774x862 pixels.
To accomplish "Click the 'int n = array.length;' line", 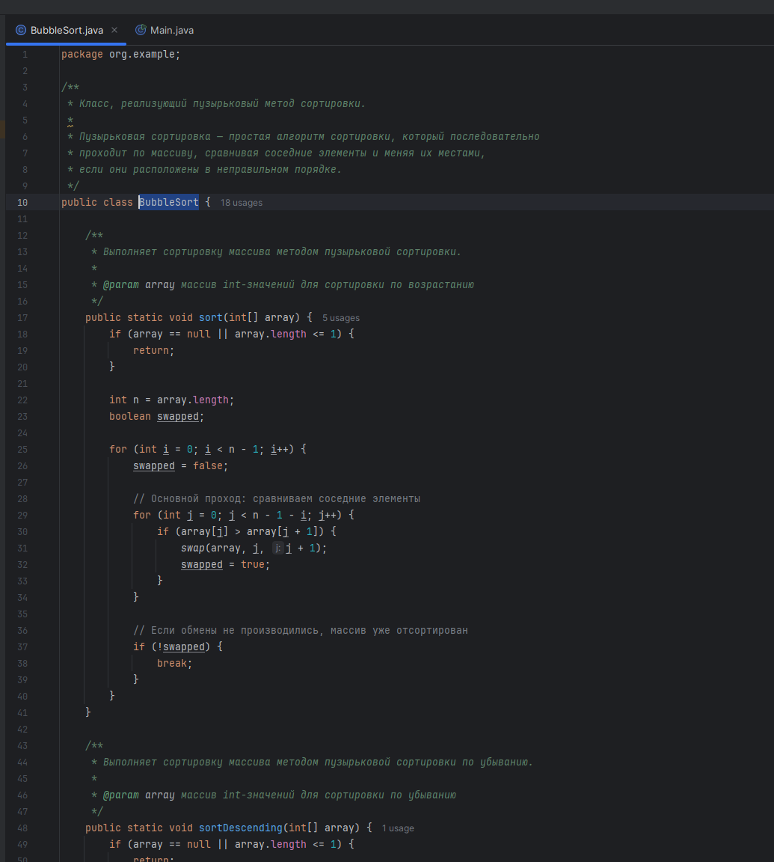I will point(171,400).
